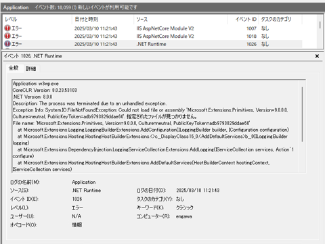
Task: Click ログの日付 value 2025/03/10 11:21:43
Action: (x=198, y=191)
